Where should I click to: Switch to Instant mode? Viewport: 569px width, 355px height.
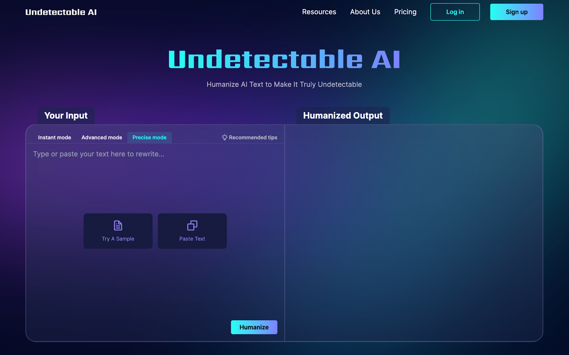pyautogui.click(x=54, y=137)
